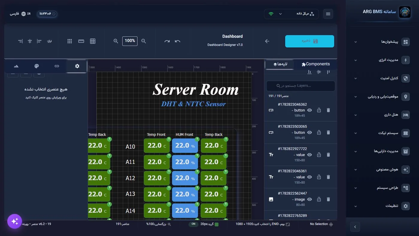Click the zoom in magnifier icon
This screenshot has width=419, height=236.
click(x=116, y=41)
